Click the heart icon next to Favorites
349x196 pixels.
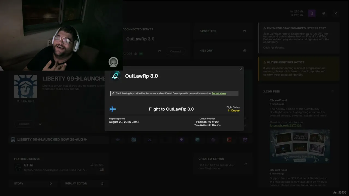tap(244, 31)
